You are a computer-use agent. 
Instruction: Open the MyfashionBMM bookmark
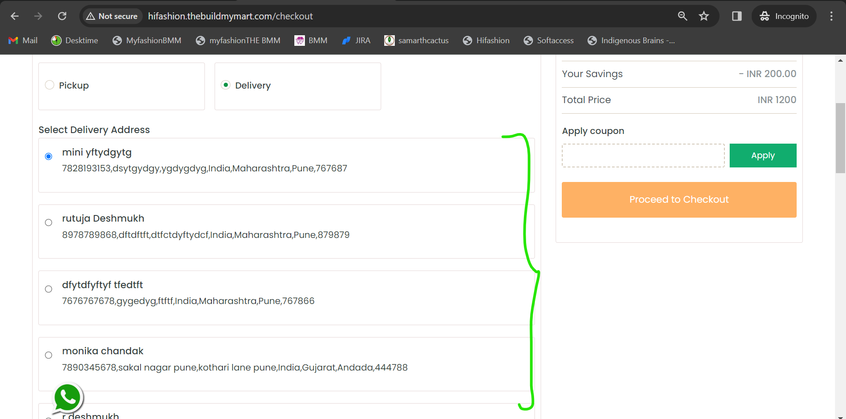pos(147,41)
